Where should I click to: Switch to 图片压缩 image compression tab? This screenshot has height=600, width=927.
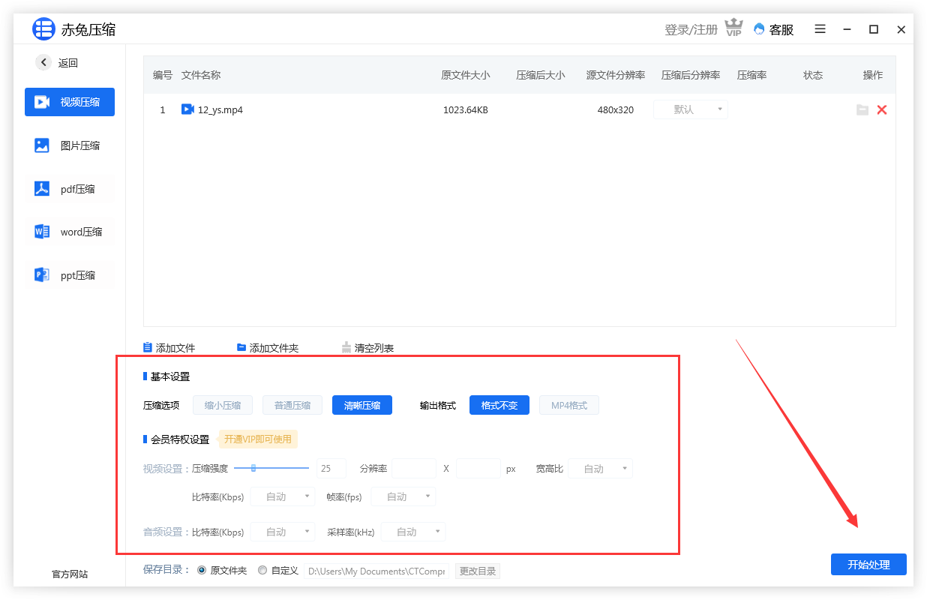click(70, 145)
